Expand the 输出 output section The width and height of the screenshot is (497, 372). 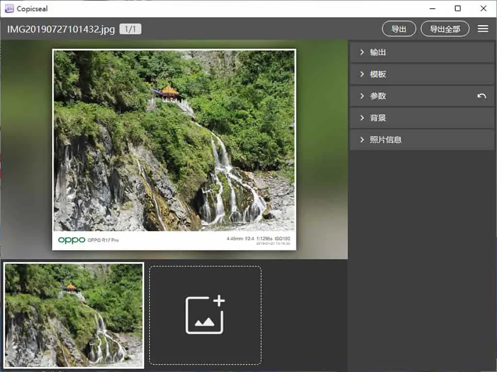pyautogui.click(x=422, y=52)
